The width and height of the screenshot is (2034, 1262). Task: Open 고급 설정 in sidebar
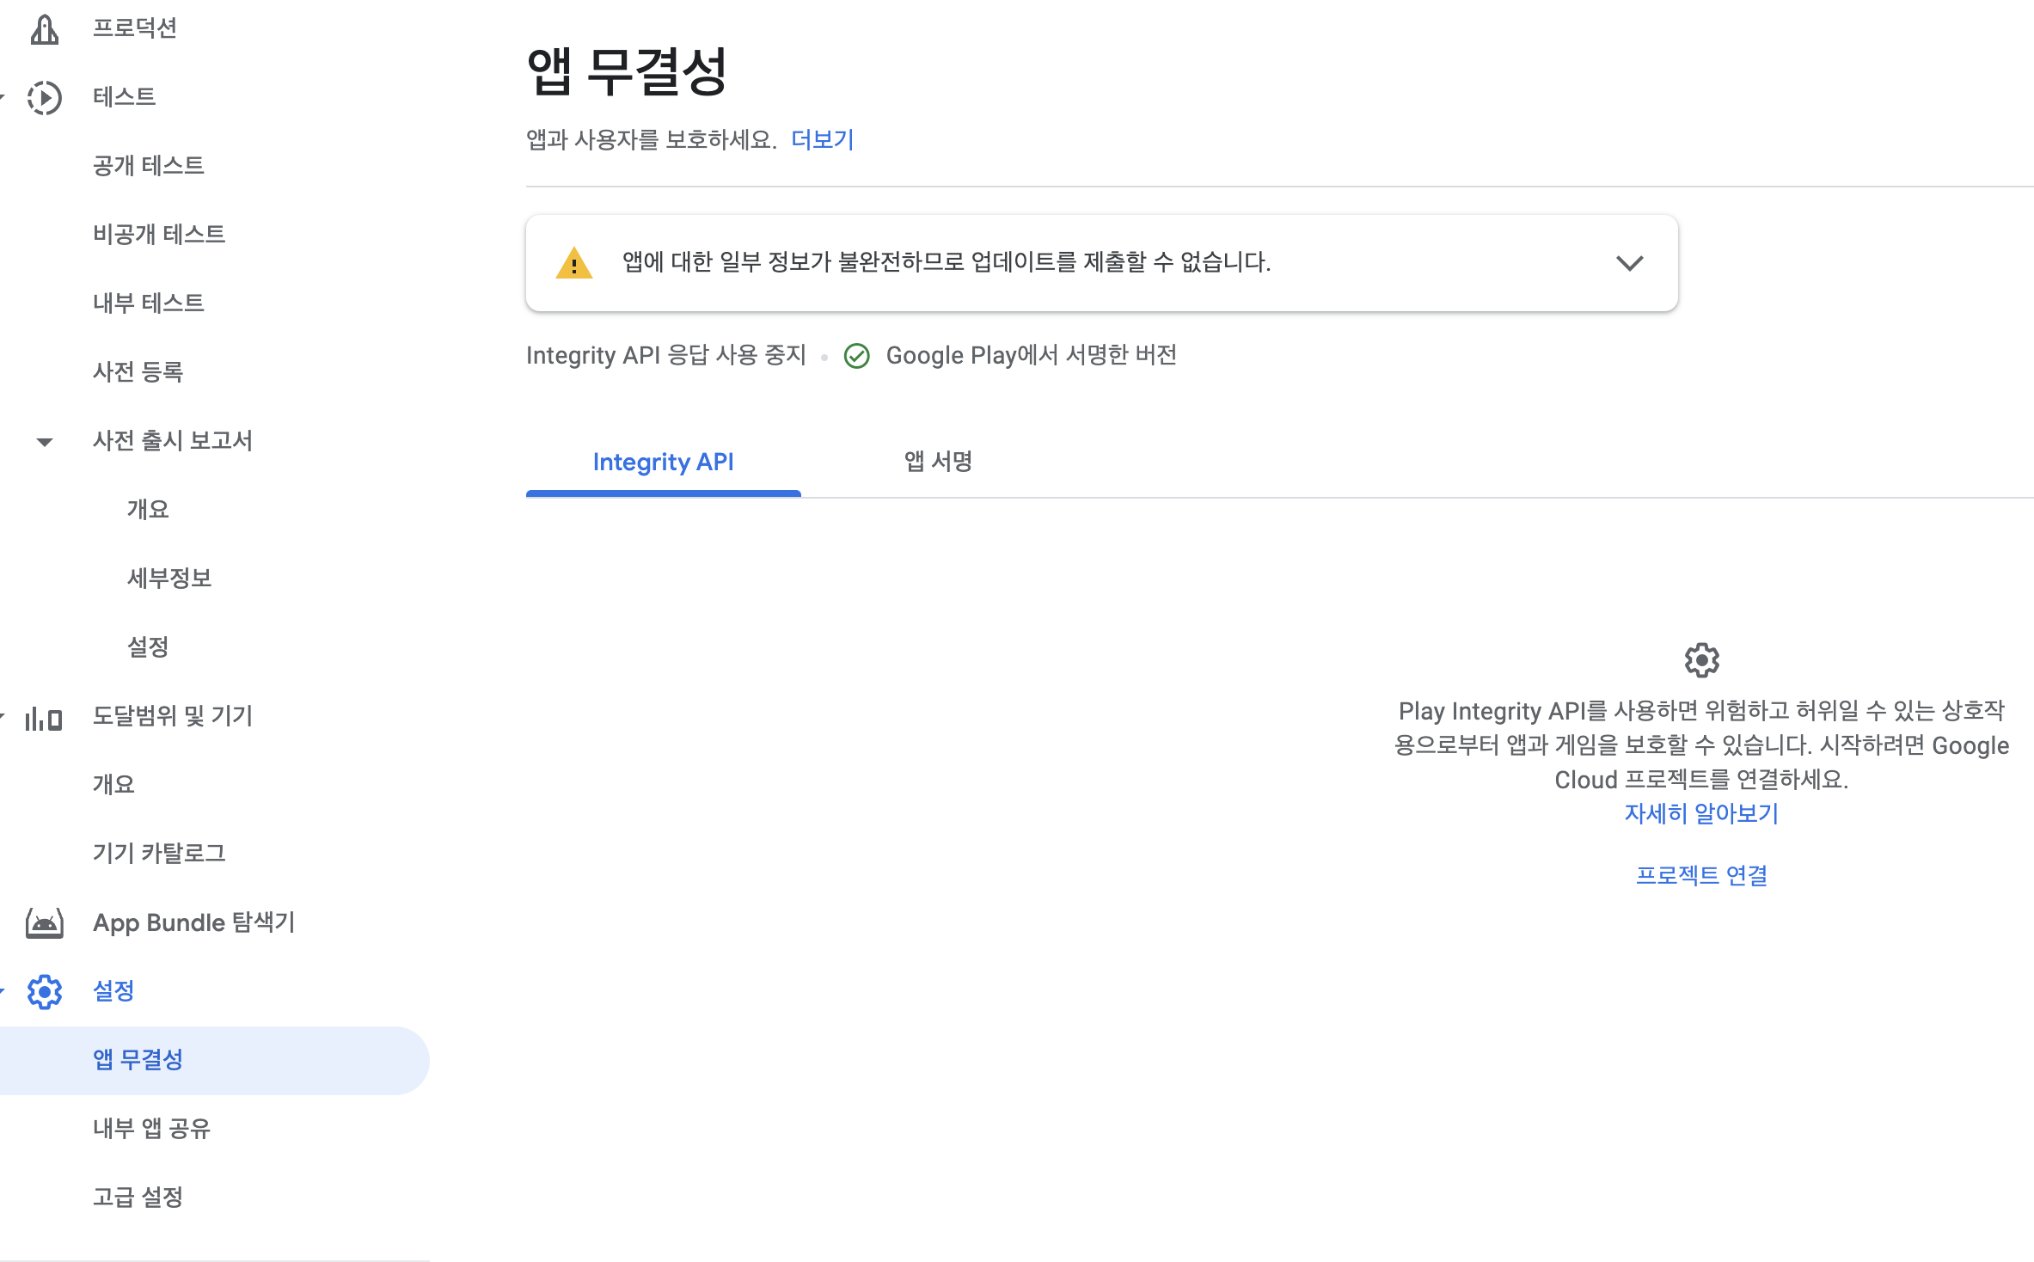pyautogui.click(x=138, y=1198)
